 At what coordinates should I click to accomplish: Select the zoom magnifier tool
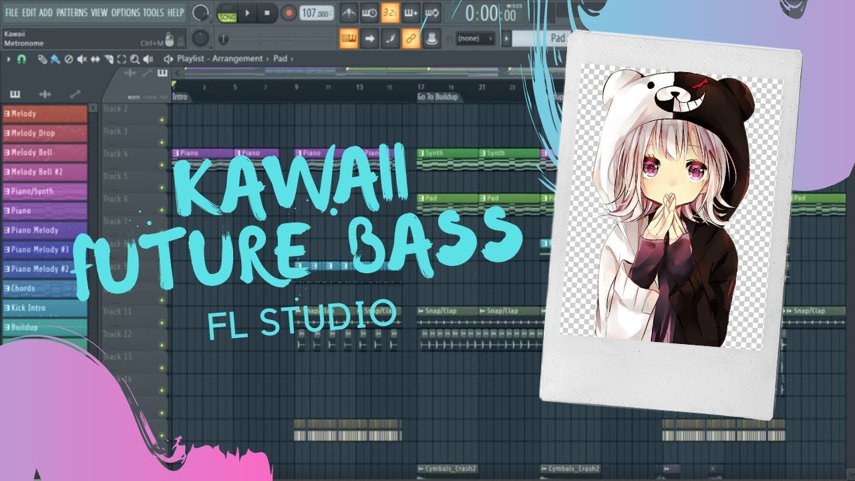pyautogui.click(x=135, y=59)
